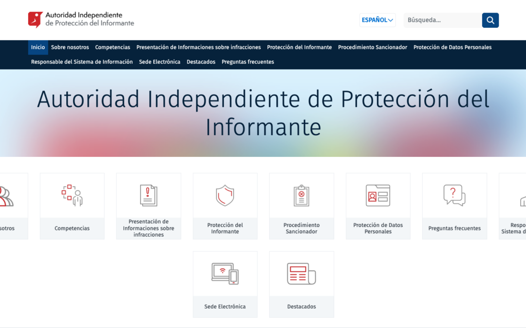The image size is (526, 328).
Task: Click the Competencias card icon
Action: (72, 195)
